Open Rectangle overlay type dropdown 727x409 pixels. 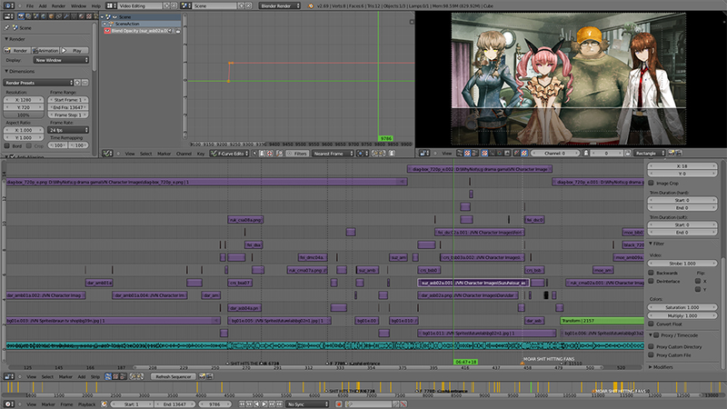[649, 153]
